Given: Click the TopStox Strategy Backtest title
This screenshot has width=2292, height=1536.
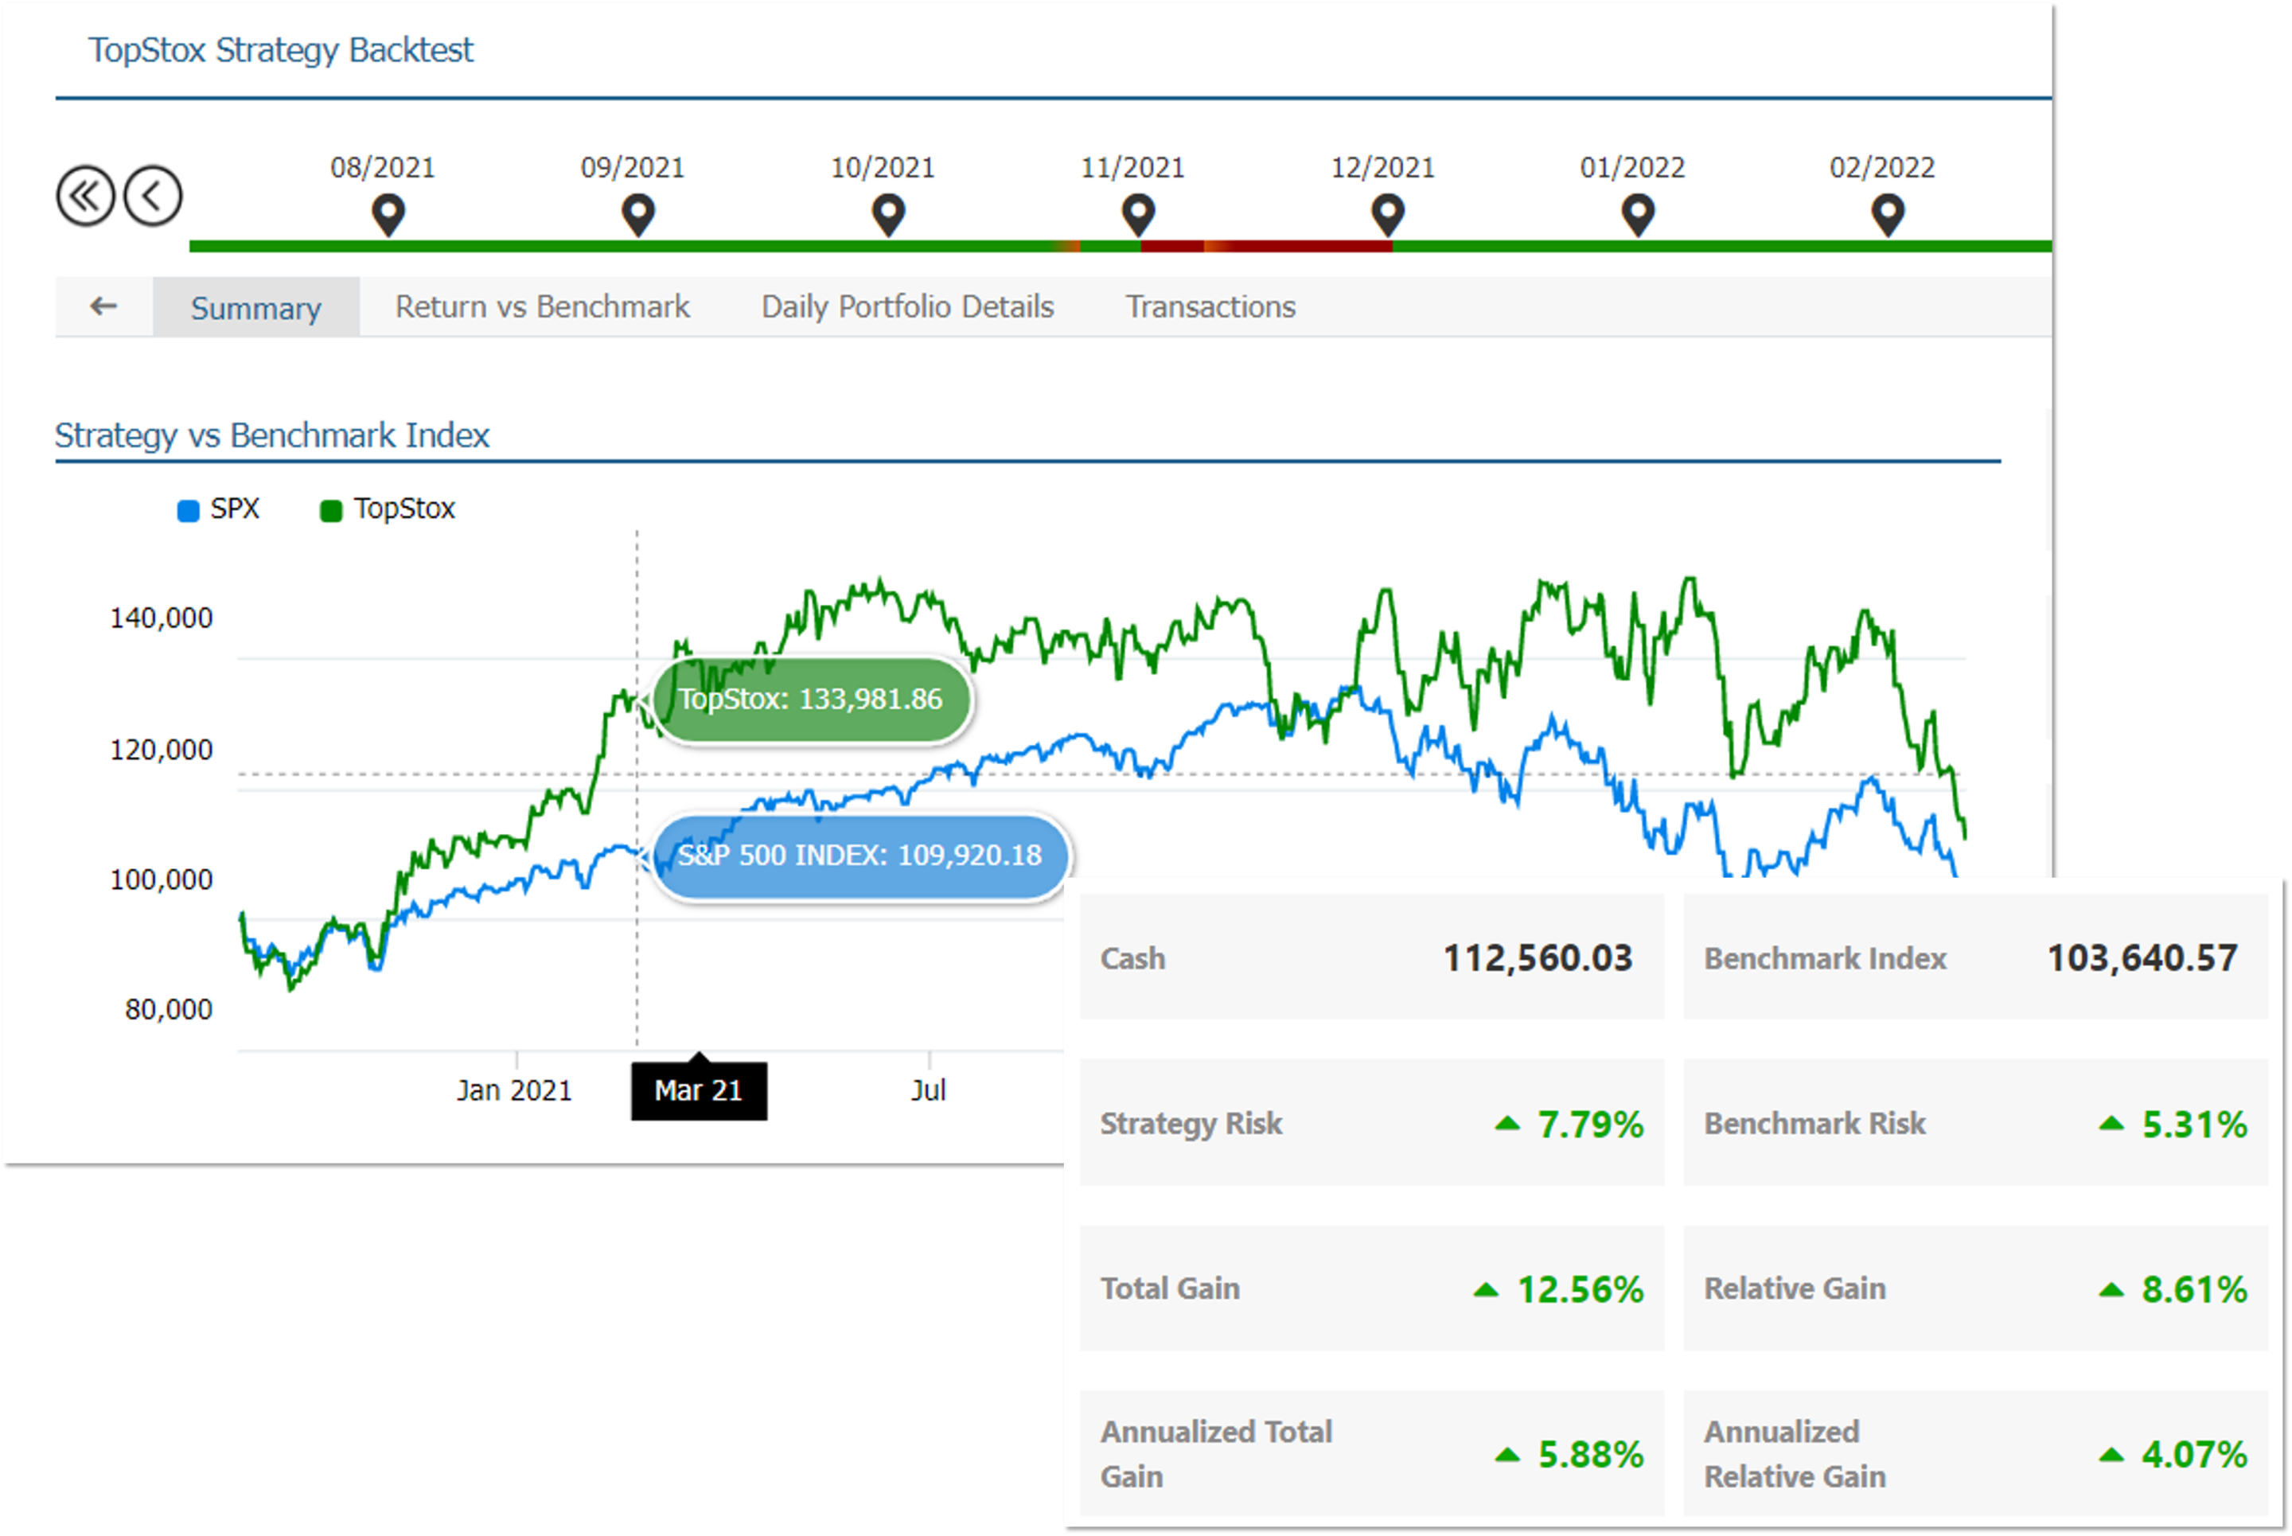Looking at the screenshot, I should click(x=281, y=50).
